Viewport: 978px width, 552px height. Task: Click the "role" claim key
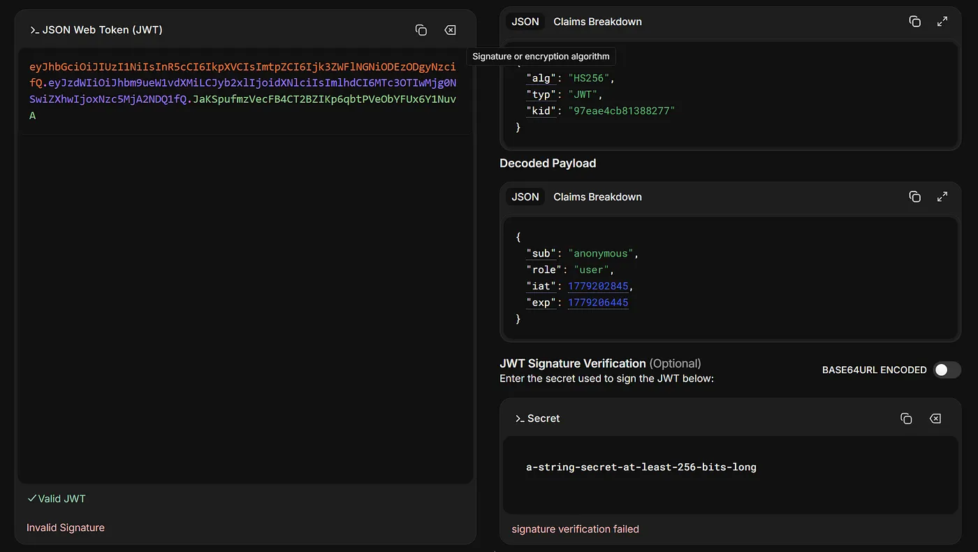(544, 270)
